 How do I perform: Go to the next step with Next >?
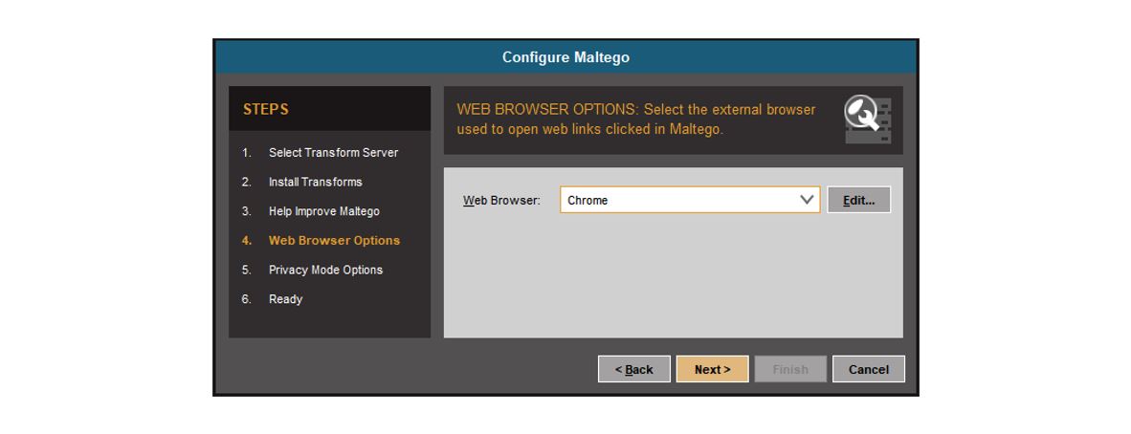(x=712, y=369)
